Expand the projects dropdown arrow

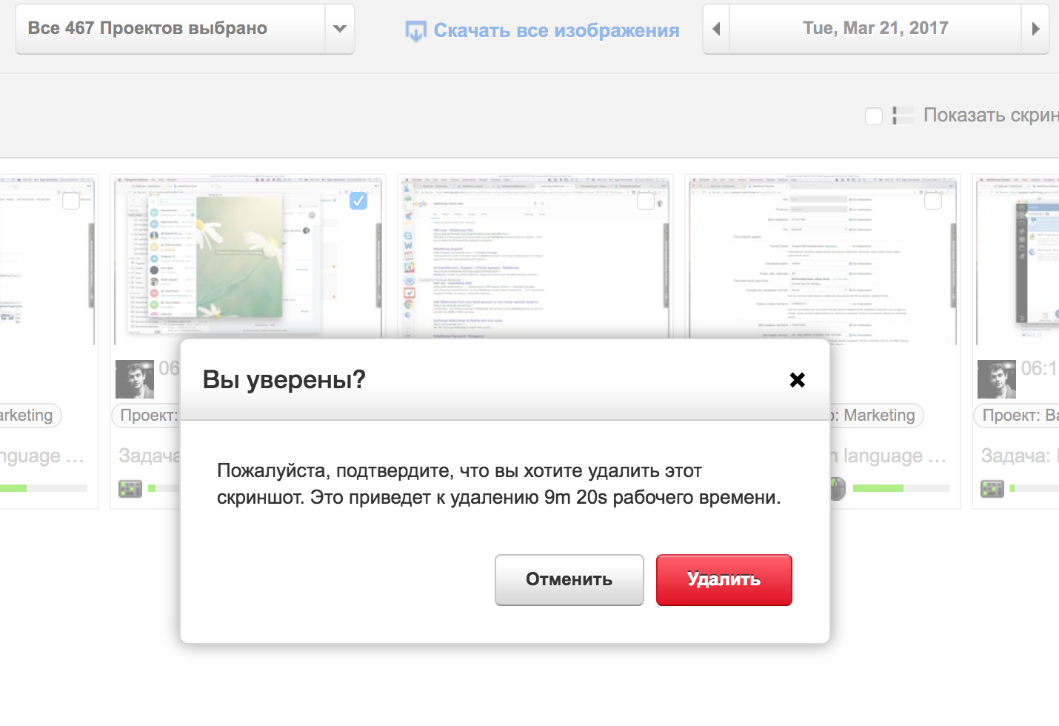[x=340, y=29]
